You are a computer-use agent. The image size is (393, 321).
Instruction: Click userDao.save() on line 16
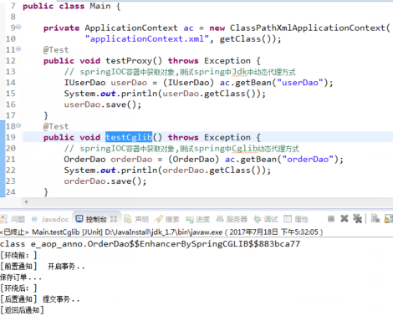[x=103, y=104]
